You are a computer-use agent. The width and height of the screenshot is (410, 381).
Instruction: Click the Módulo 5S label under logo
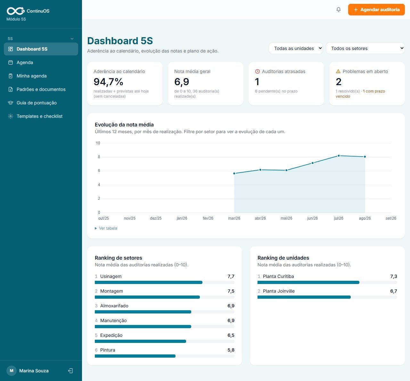[16, 19]
